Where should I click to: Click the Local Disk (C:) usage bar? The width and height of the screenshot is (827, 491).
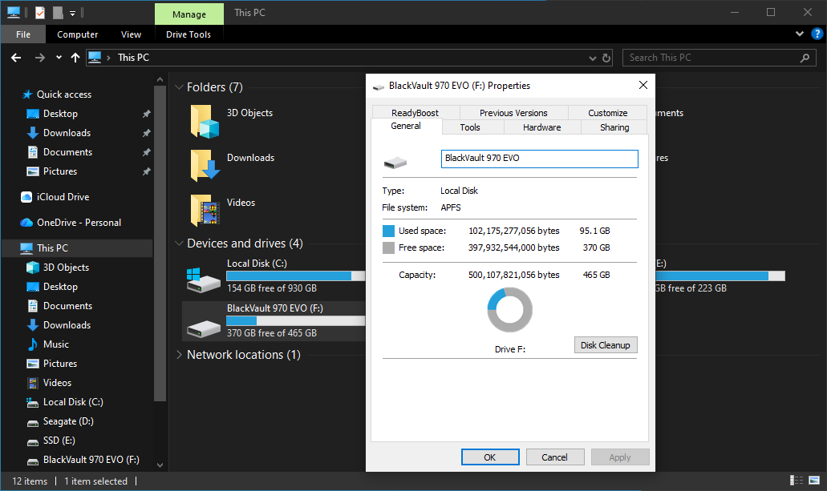pos(296,276)
